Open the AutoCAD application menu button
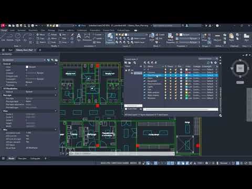The image size is (252, 189). (3, 26)
